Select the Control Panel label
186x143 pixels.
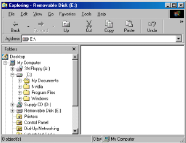pyautogui.click(x=36, y=122)
